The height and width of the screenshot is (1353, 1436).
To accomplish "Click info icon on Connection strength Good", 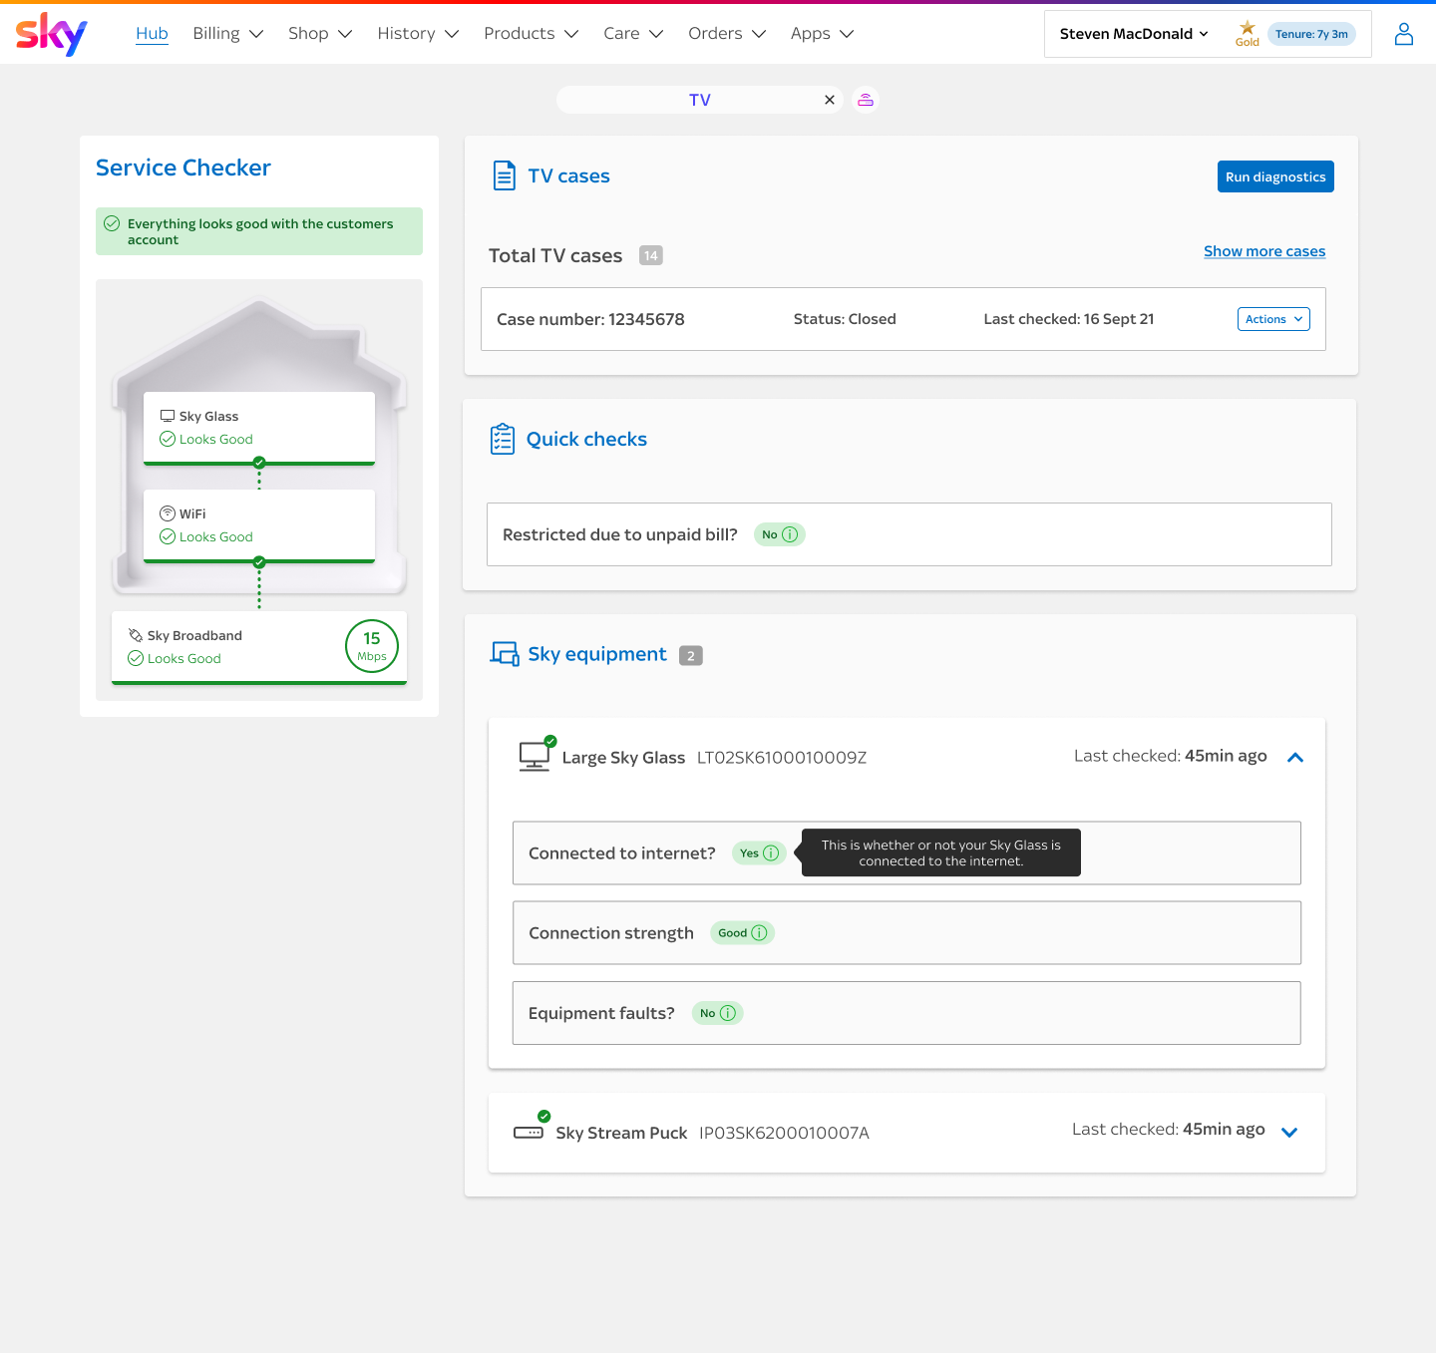I will [x=759, y=933].
